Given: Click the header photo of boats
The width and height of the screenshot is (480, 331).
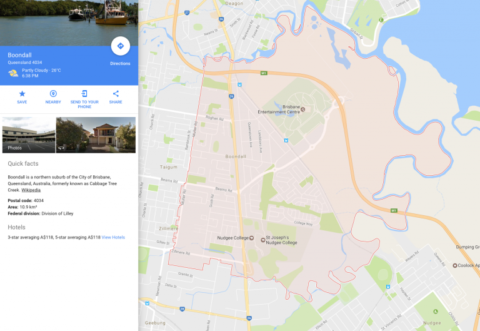Looking at the screenshot, I should click(69, 23).
